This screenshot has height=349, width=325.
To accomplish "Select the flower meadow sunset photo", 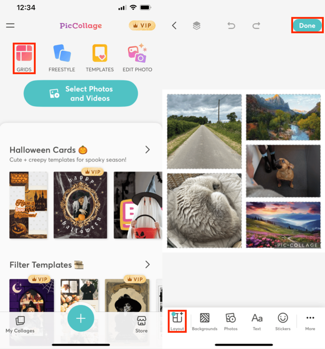I will point(283,225).
